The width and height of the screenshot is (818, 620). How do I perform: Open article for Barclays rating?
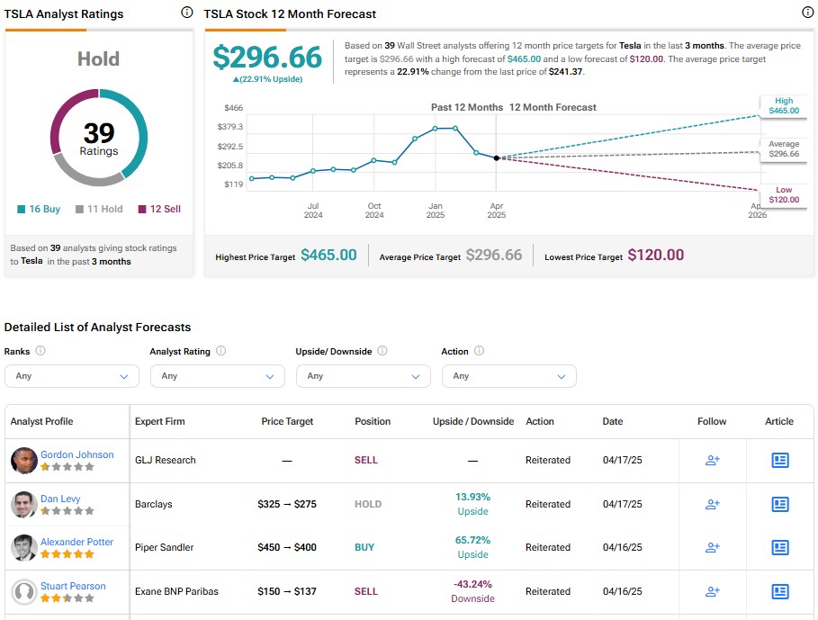[779, 504]
